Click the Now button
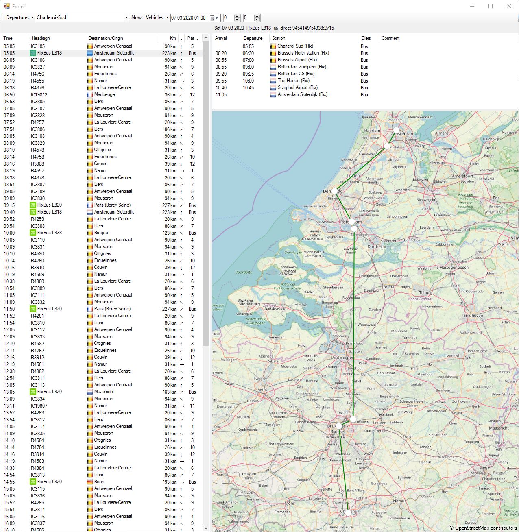519x532 pixels. click(136, 17)
